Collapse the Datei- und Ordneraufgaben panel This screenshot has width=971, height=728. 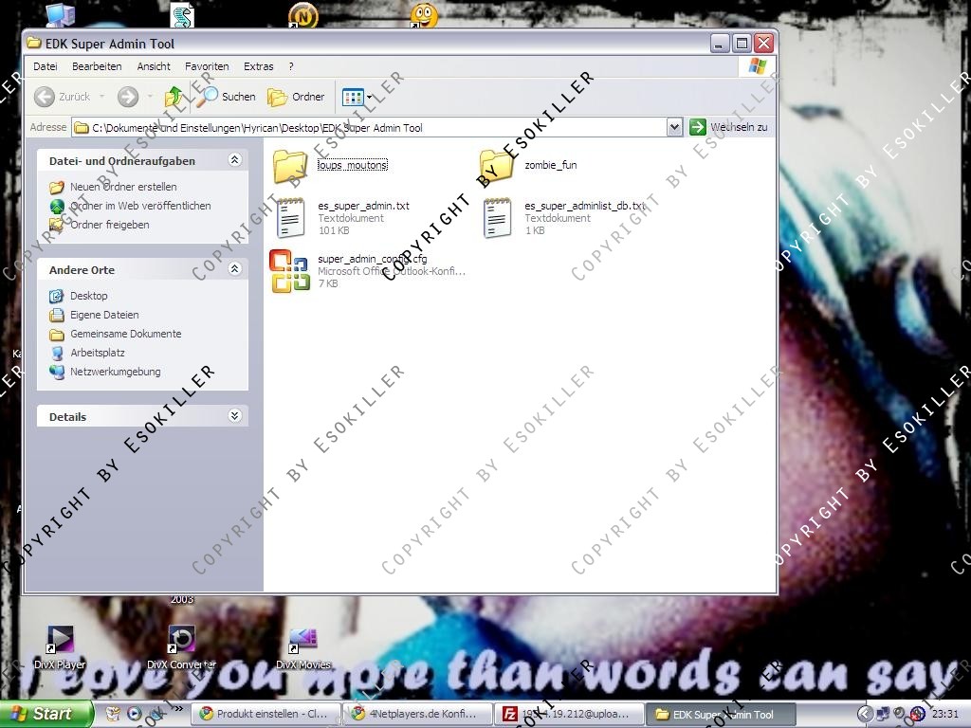click(x=235, y=161)
